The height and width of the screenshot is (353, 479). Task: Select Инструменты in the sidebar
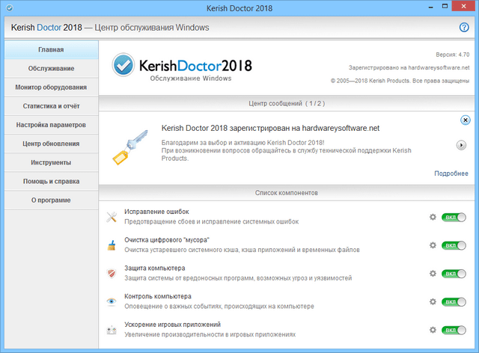(51, 162)
